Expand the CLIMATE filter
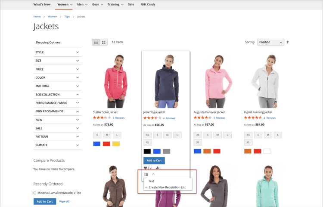The height and width of the screenshot is (207, 323). point(57,145)
